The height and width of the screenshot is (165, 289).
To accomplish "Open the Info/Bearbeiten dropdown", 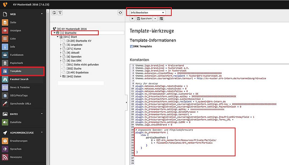I will [148, 12].
